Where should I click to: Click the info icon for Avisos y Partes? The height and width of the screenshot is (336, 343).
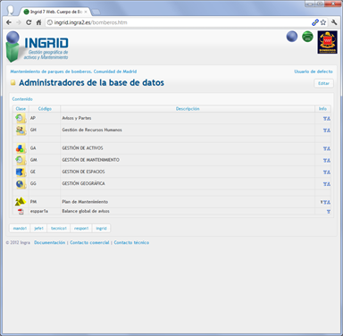click(327, 119)
